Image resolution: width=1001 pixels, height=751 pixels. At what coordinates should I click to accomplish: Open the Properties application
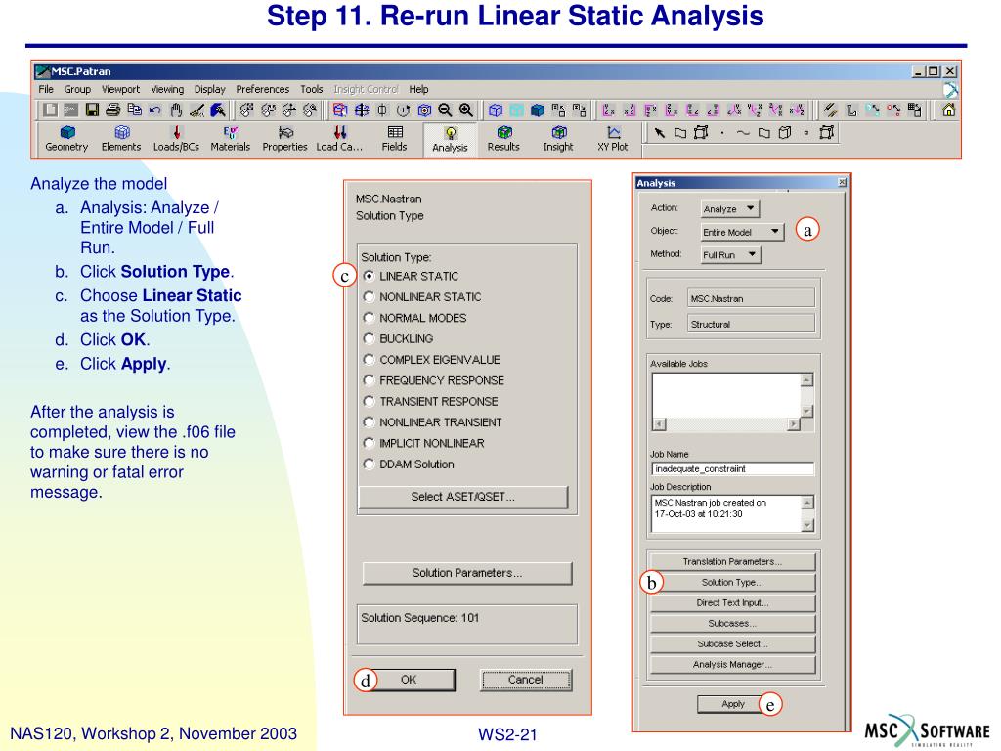[284, 139]
